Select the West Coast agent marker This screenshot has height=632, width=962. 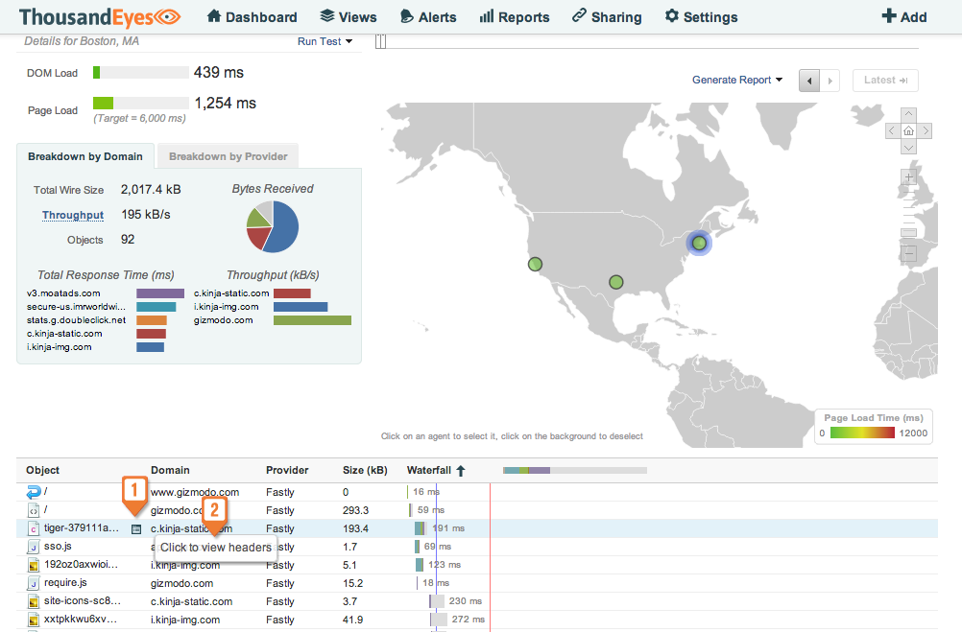(x=535, y=264)
